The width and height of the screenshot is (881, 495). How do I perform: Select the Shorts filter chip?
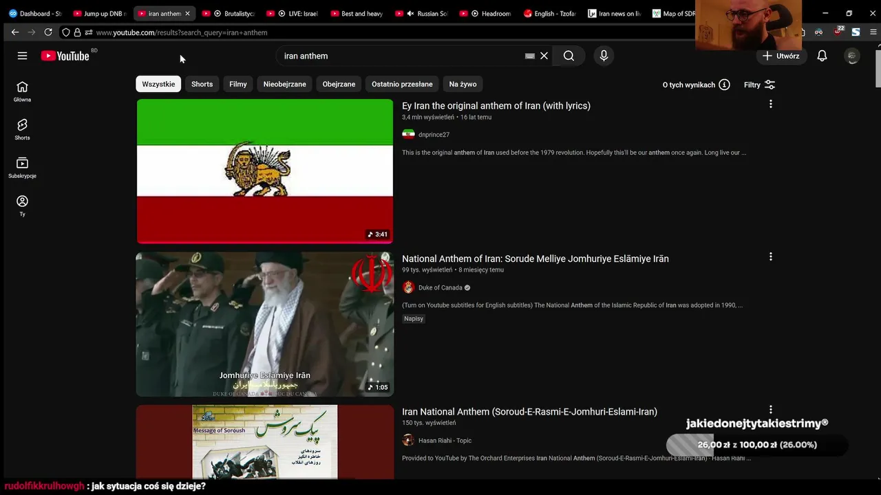(x=202, y=84)
